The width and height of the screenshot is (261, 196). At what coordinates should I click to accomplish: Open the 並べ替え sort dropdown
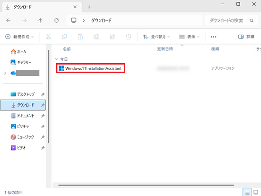156,37
